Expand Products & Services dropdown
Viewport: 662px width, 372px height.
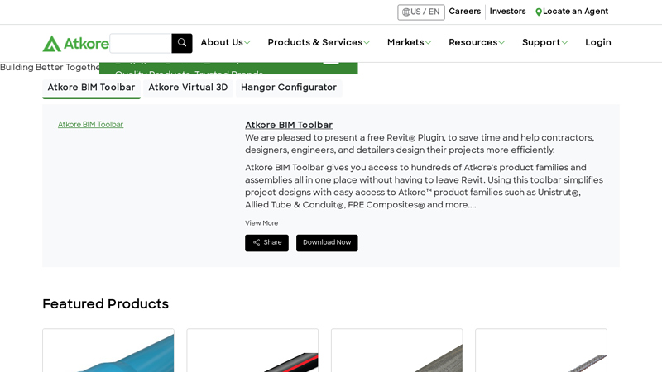click(x=319, y=43)
